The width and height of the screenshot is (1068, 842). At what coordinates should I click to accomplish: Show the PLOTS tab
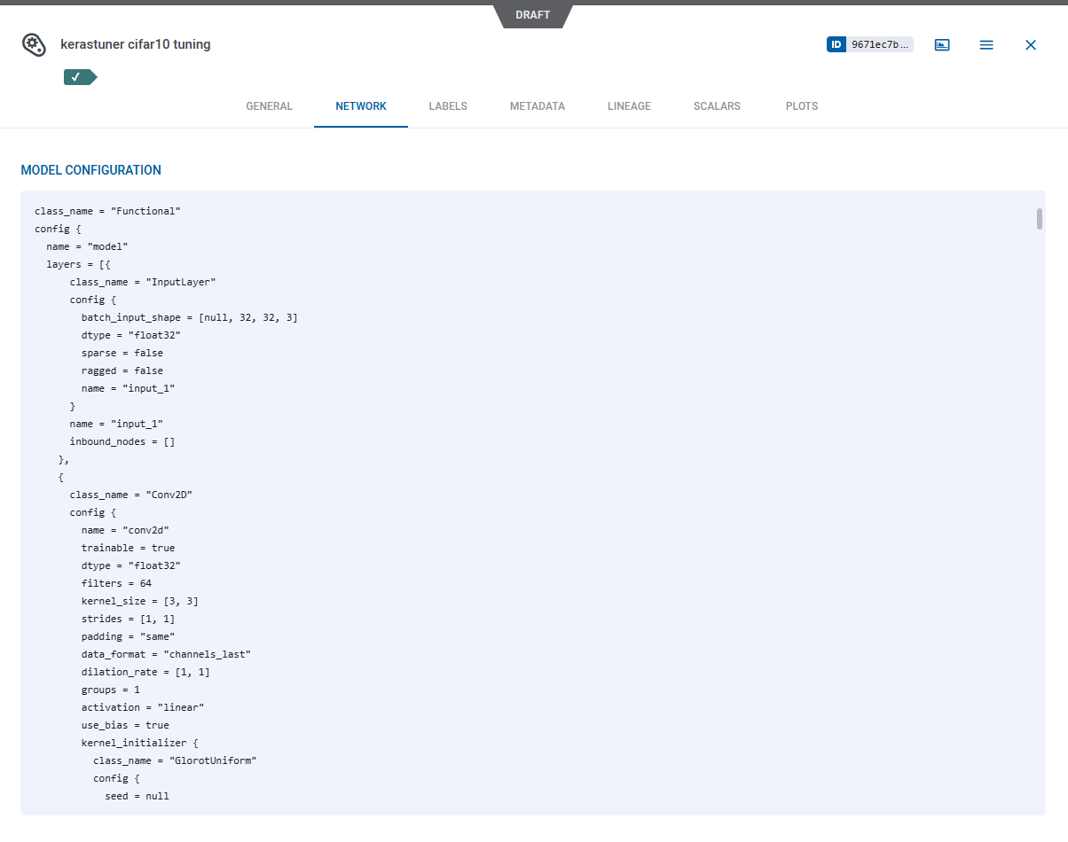coord(802,106)
